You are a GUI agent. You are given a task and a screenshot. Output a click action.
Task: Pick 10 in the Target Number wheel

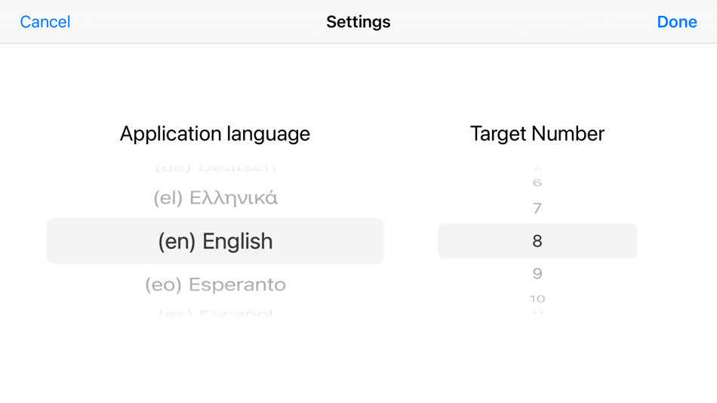coord(537,299)
